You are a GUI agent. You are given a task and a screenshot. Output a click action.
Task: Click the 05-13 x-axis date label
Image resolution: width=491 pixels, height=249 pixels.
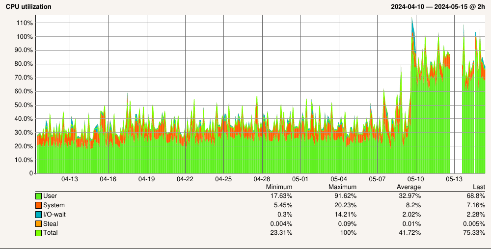point(454,179)
